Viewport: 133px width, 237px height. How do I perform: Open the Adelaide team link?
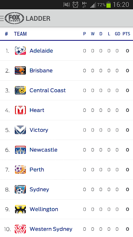(x=41, y=51)
